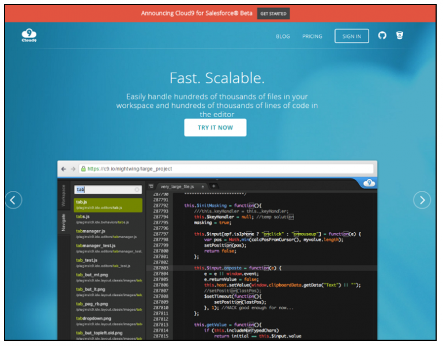This screenshot has width=443, height=346.
Task: Open the Bitbucket icon link
Action: tap(400, 36)
